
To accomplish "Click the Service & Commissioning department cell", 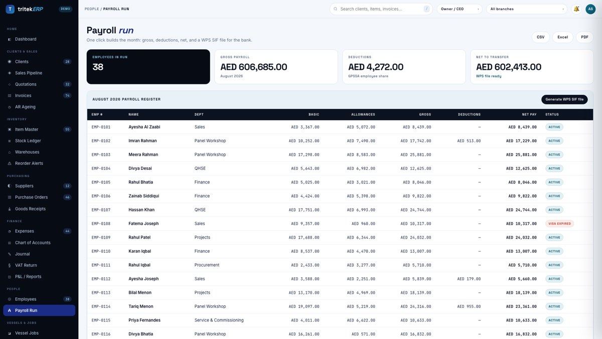I will click(x=219, y=320).
